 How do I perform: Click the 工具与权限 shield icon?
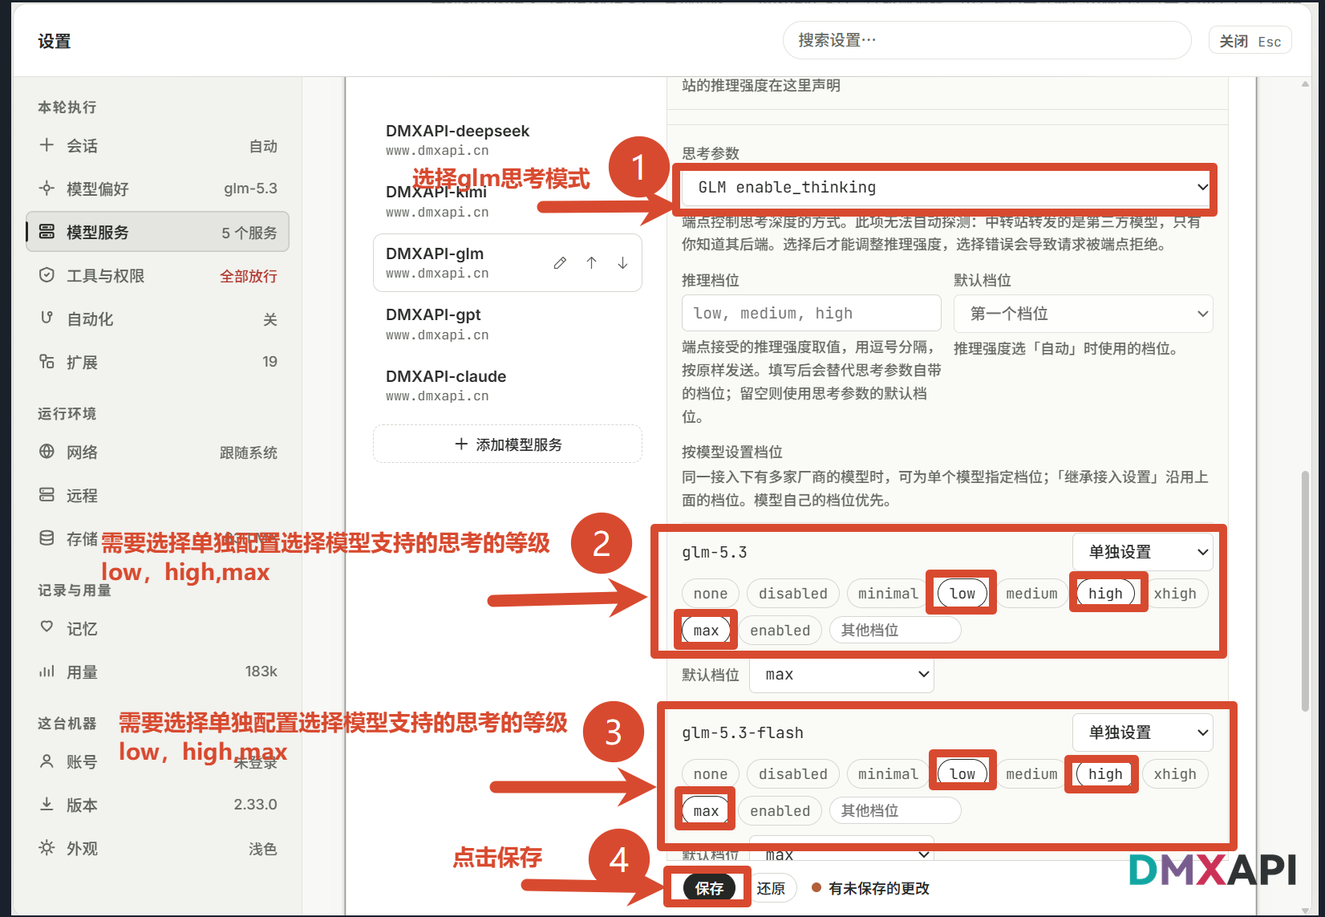[47, 275]
